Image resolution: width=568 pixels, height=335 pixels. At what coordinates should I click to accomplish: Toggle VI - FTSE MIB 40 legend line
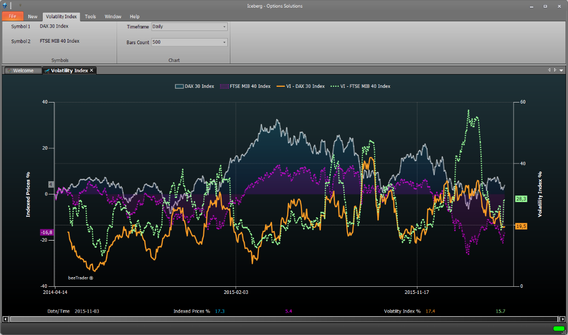360,86
